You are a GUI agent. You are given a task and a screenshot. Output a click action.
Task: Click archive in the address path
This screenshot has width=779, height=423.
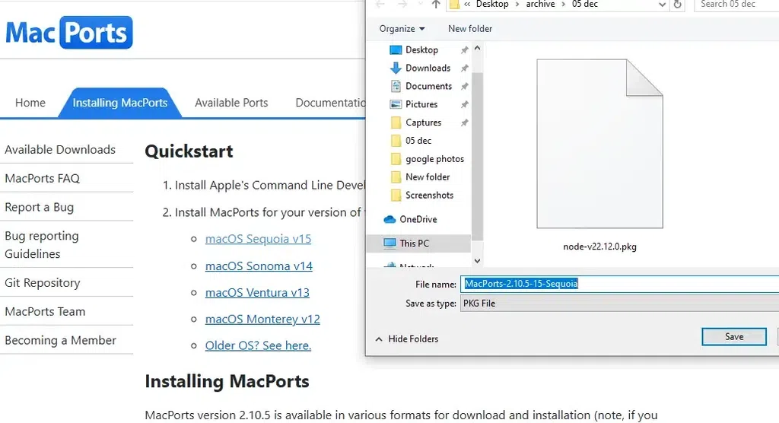(541, 5)
